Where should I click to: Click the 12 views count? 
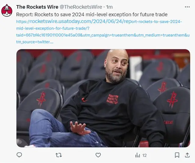[x=144, y=155]
